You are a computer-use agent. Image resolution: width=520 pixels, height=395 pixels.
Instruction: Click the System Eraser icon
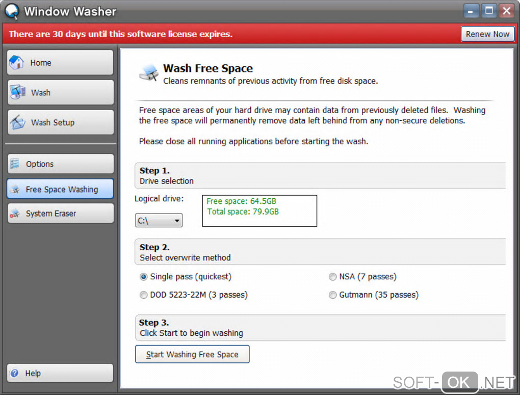click(x=15, y=214)
